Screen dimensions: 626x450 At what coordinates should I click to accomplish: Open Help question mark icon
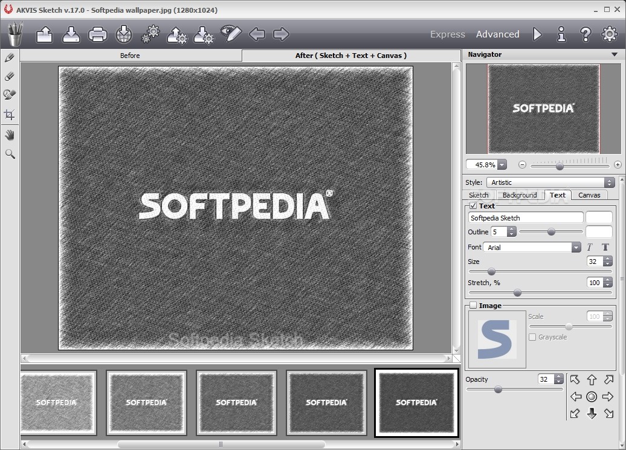click(586, 34)
